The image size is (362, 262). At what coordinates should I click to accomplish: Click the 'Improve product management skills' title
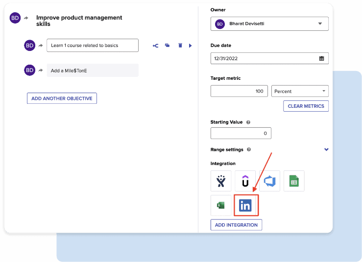point(79,21)
